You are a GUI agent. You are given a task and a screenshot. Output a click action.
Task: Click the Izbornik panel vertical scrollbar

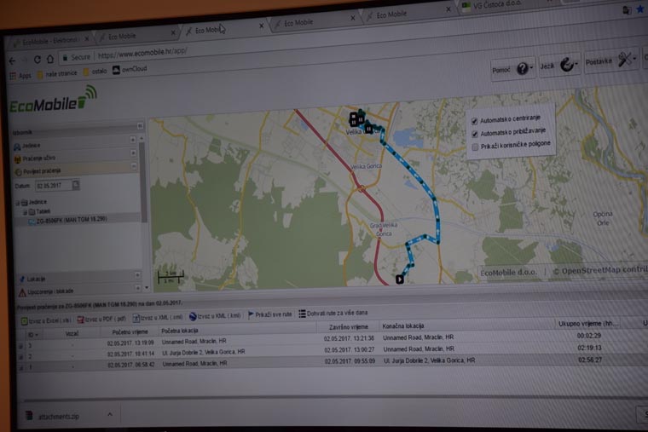(143, 183)
